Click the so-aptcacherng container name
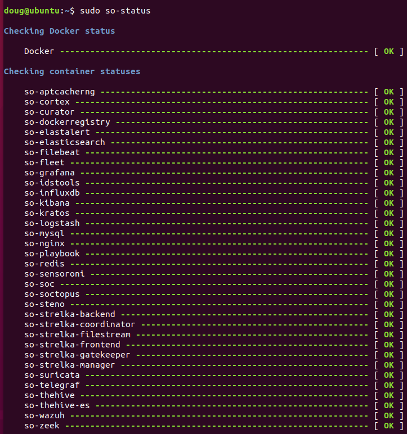The height and width of the screenshot is (434, 407). [x=60, y=92]
